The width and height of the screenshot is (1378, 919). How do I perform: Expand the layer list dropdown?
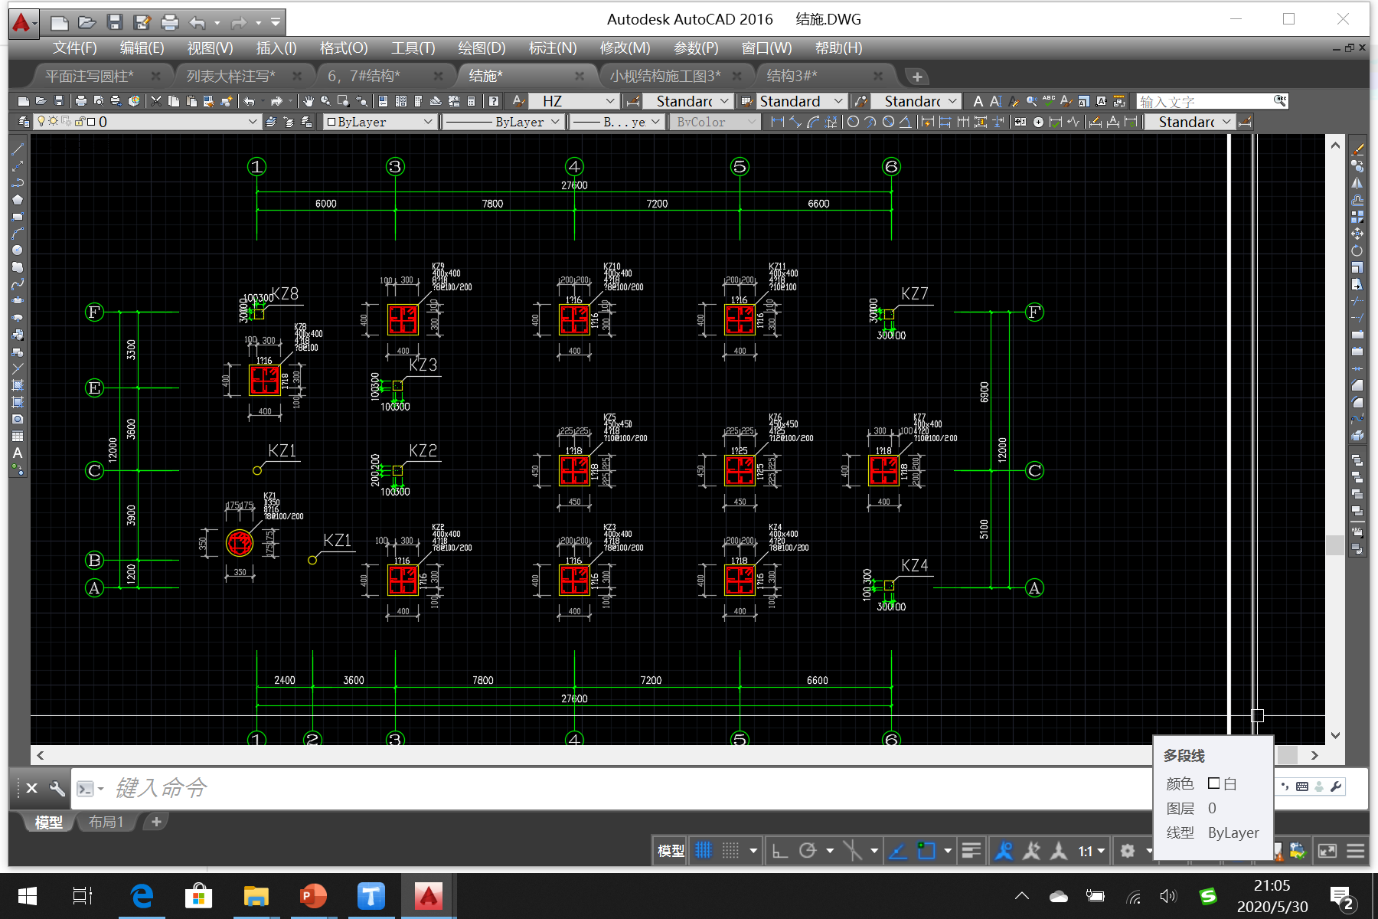(x=253, y=122)
